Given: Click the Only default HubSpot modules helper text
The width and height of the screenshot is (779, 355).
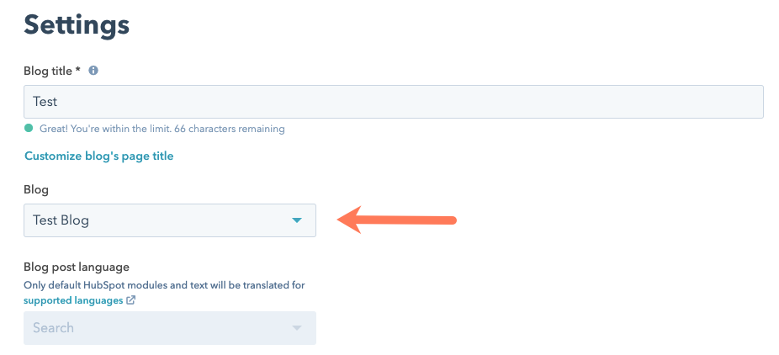Looking at the screenshot, I should (x=164, y=285).
